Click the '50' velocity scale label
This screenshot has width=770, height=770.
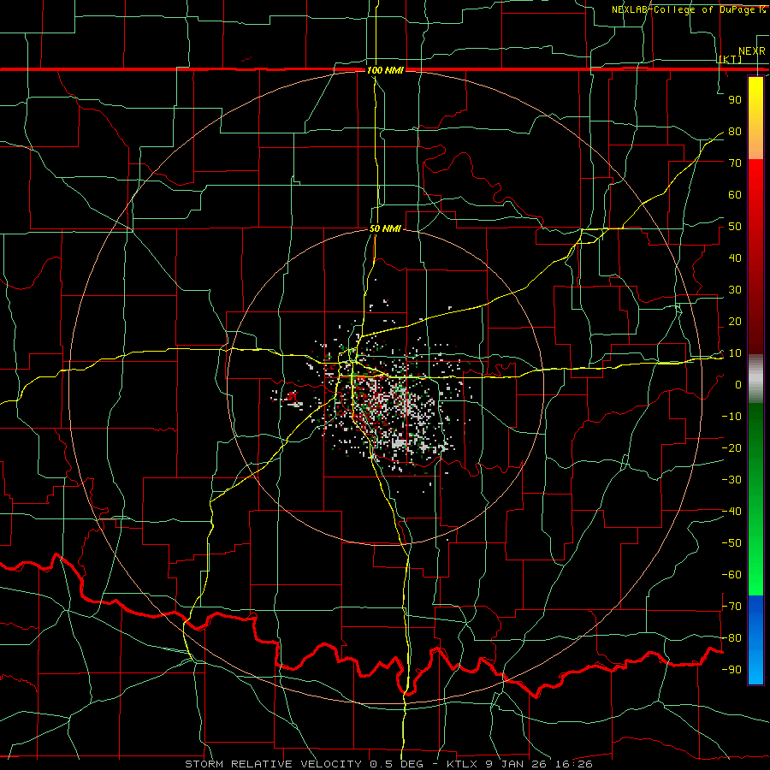click(735, 227)
